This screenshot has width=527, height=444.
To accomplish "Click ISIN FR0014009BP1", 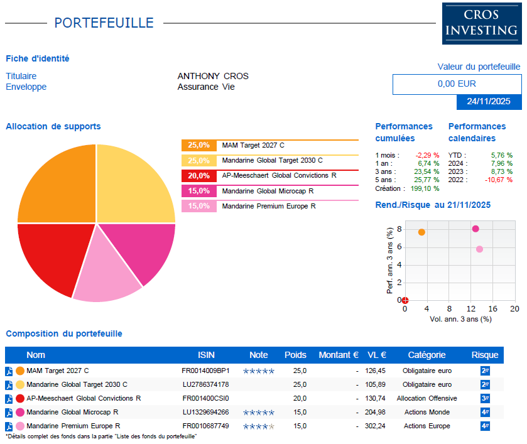I will click(x=205, y=371).
